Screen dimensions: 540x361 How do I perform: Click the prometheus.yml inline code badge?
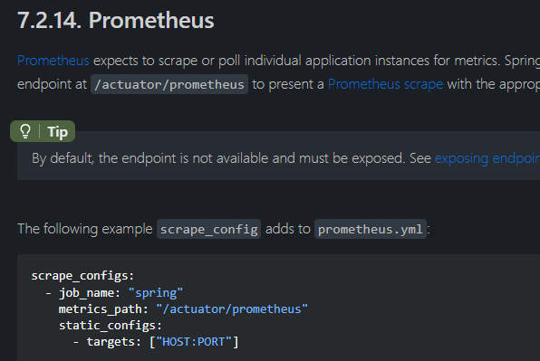[x=371, y=229]
